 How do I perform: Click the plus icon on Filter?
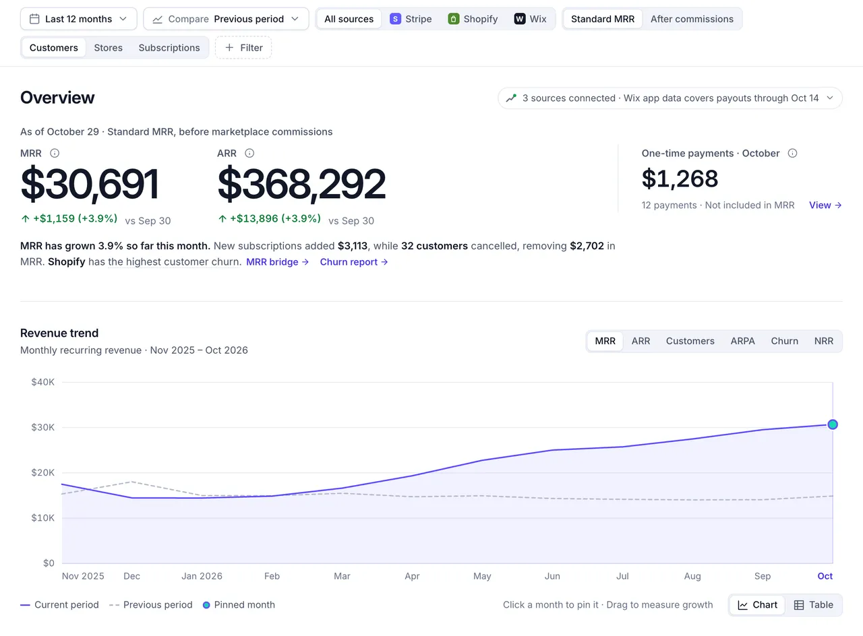click(229, 48)
